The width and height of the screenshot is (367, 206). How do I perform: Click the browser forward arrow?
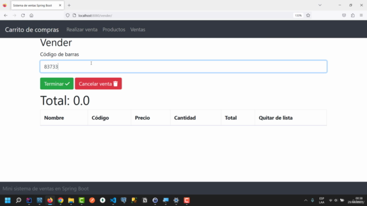pyautogui.click(x=14, y=15)
